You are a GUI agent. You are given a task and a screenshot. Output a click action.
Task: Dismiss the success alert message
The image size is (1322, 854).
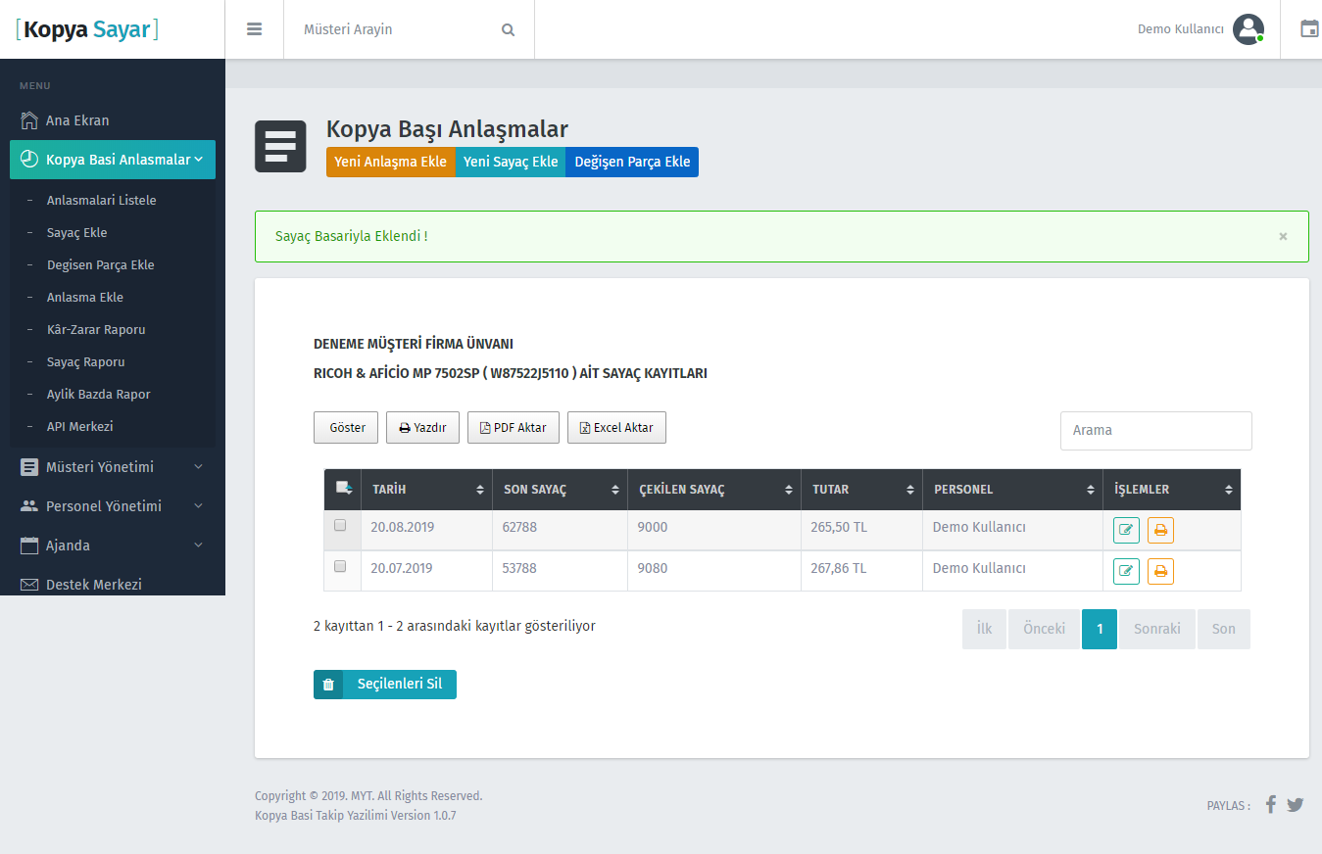[1283, 236]
